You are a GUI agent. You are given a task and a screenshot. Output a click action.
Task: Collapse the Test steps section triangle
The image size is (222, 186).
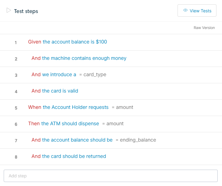[x=9, y=10]
